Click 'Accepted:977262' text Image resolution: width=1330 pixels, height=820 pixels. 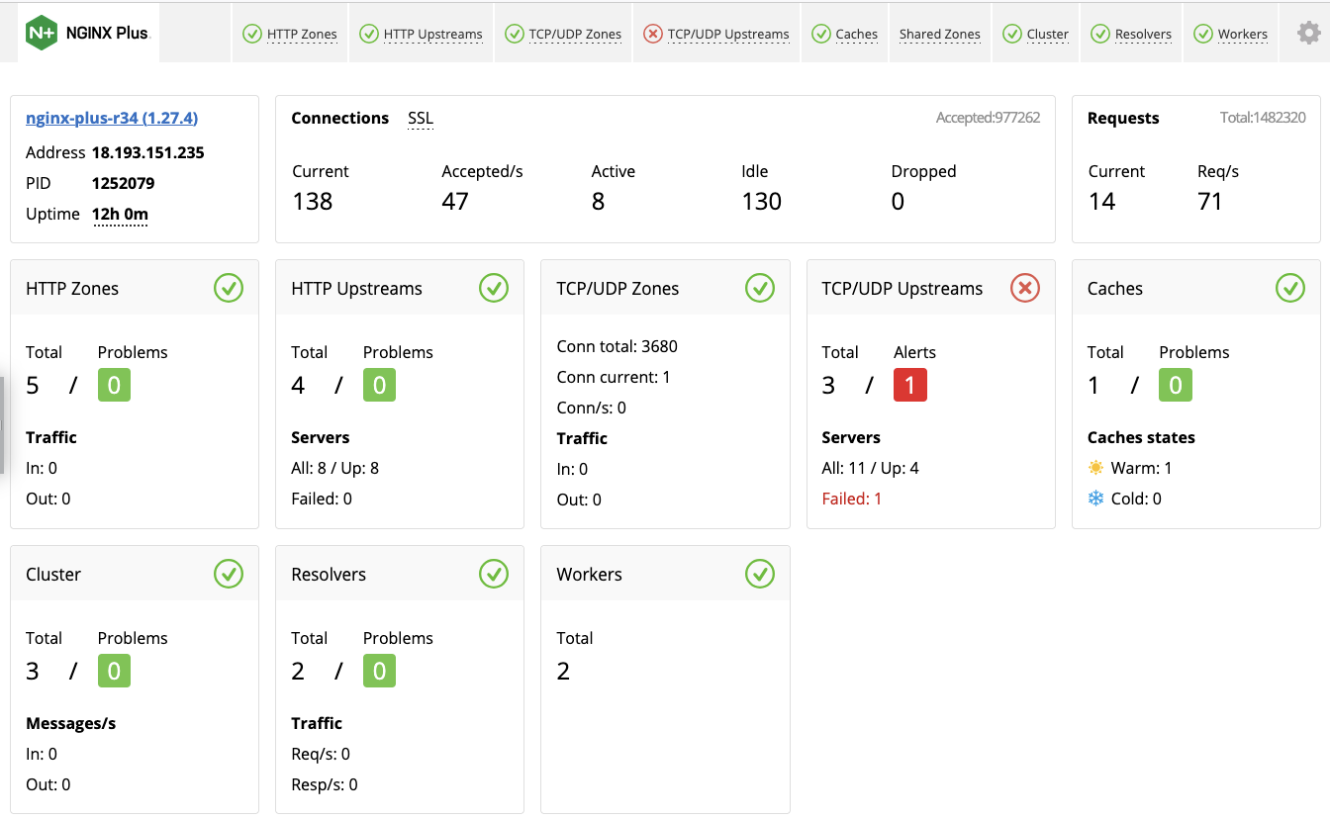[x=988, y=118]
